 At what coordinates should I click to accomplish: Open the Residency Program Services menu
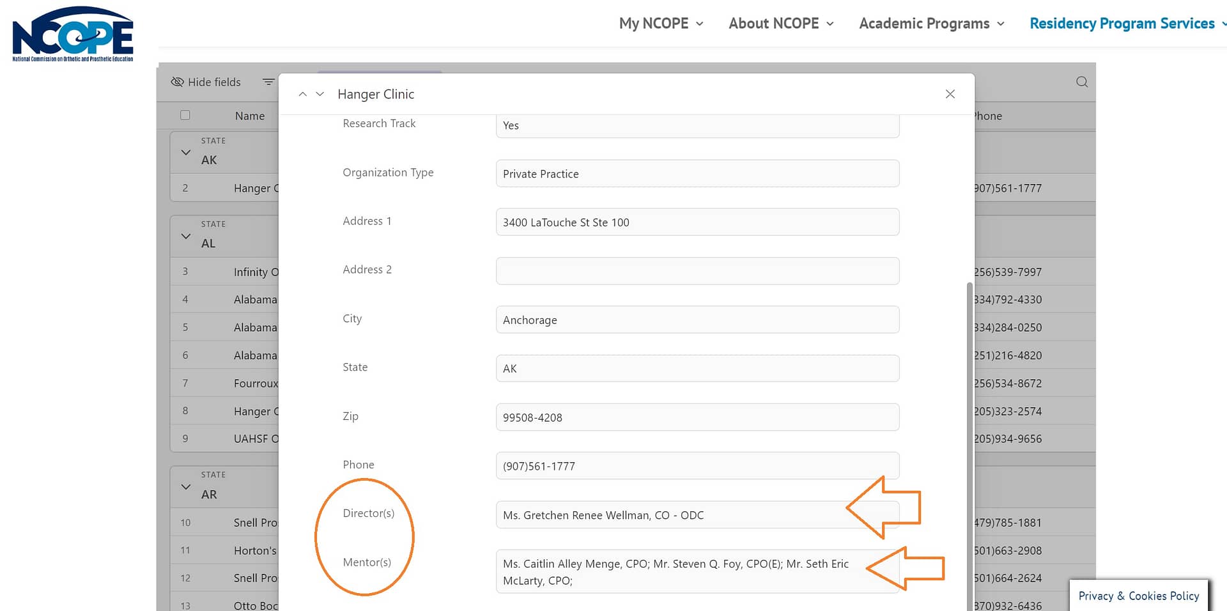[x=1128, y=24]
